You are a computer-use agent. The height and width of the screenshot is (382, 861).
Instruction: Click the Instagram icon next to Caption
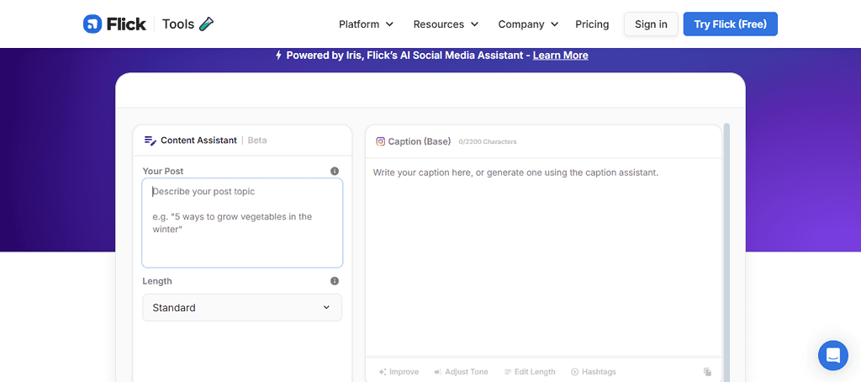380,141
